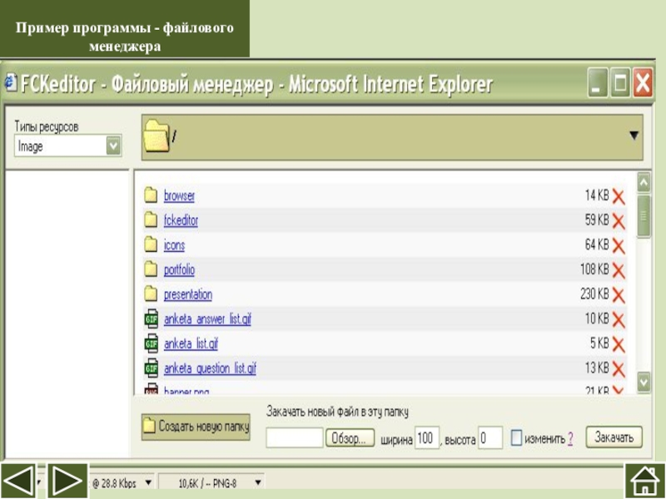666x499 pixels.
Task: Click the ширина width field showing 100
Action: (x=427, y=438)
